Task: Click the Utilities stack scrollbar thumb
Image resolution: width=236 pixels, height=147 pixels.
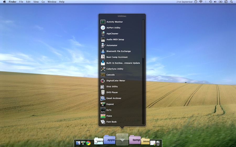Action: point(143,39)
